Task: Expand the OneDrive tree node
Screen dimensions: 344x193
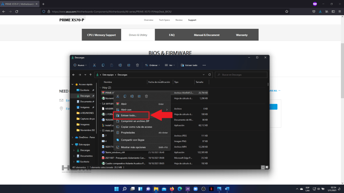Action: click(x=74, y=137)
